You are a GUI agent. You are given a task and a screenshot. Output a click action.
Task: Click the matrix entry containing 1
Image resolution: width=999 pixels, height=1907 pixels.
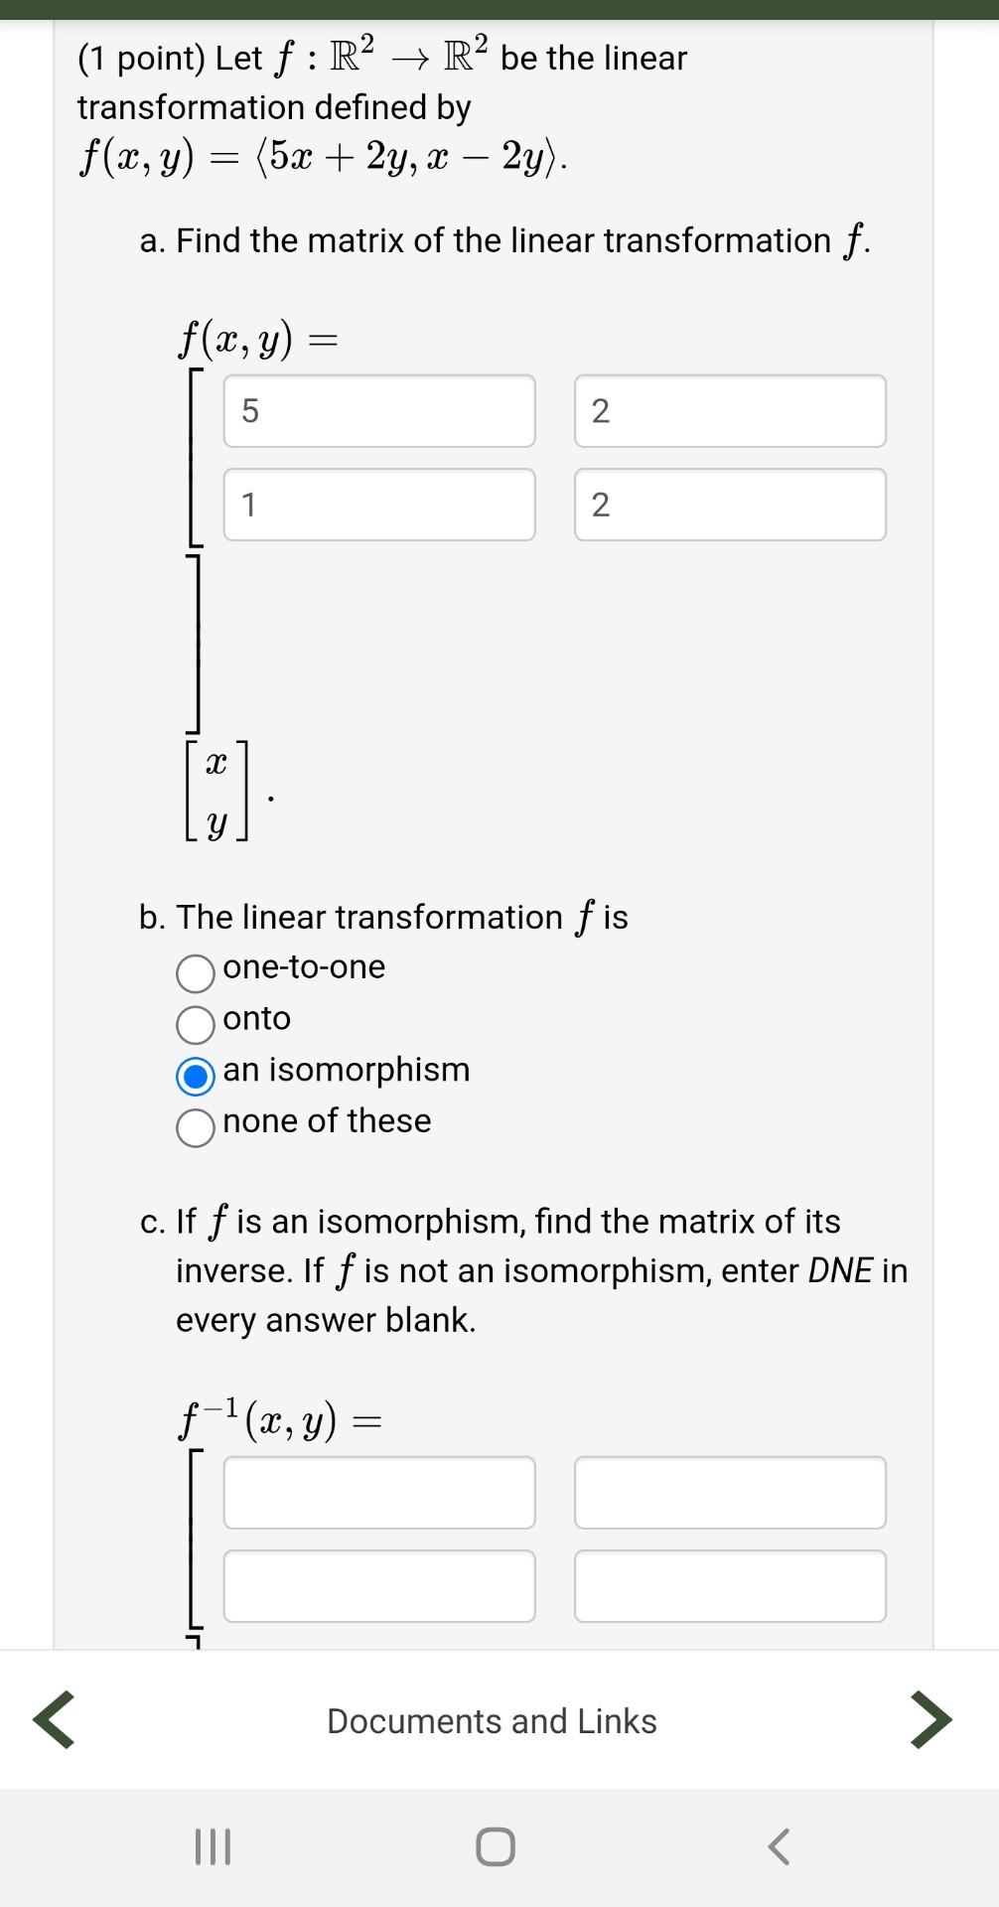point(379,506)
